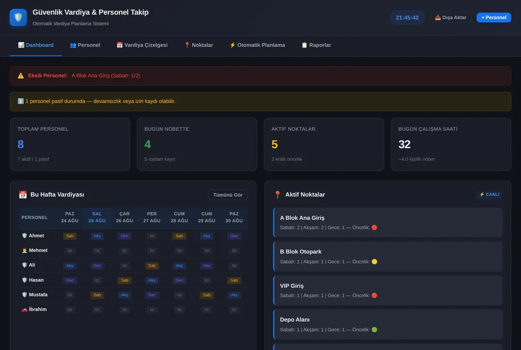Click Hasan's Sab shift on 26 AĞU

[125, 280]
